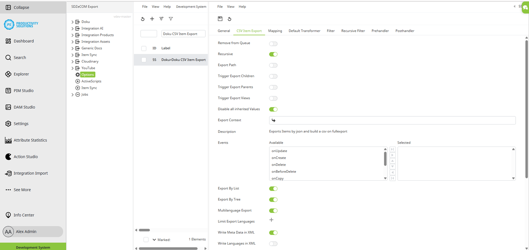The width and height of the screenshot is (529, 250).
Task: Toggle Export By List switch
Action: click(x=273, y=189)
